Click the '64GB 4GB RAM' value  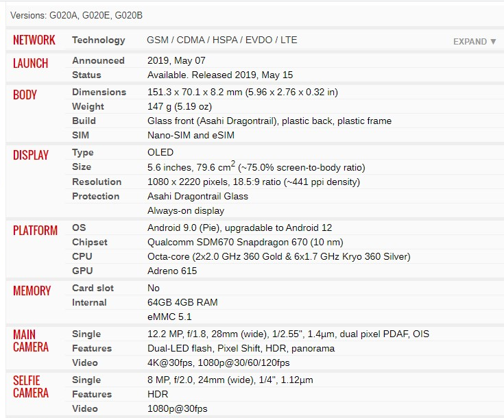pos(182,302)
